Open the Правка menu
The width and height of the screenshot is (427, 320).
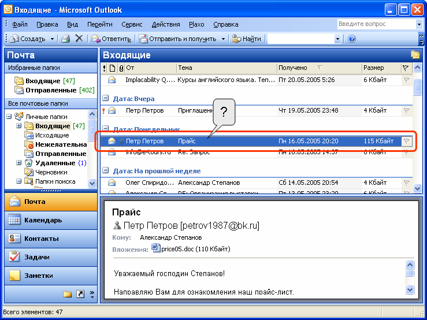(47, 24)
